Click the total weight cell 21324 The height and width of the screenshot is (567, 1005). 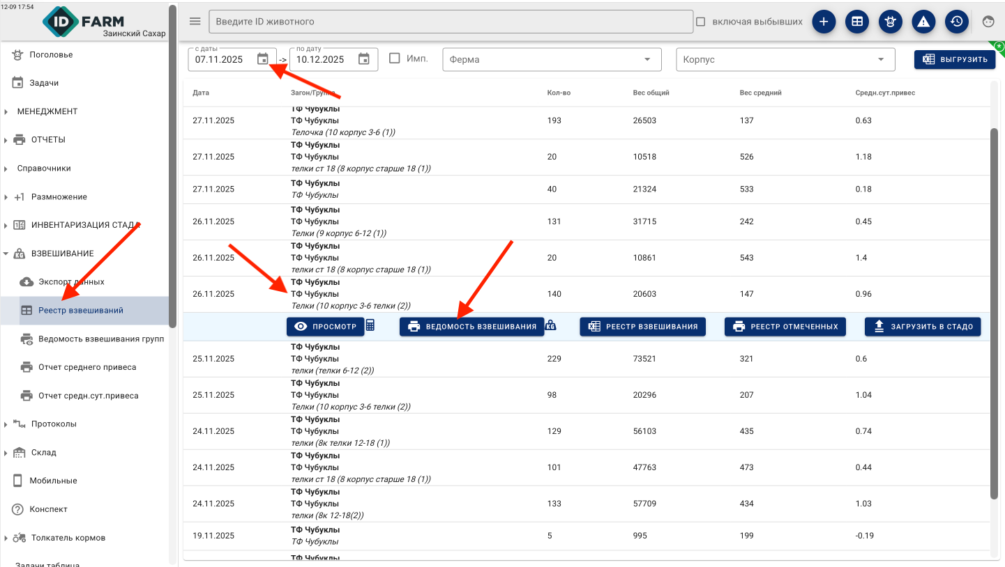pyautogui.click(x=644, y=189)
